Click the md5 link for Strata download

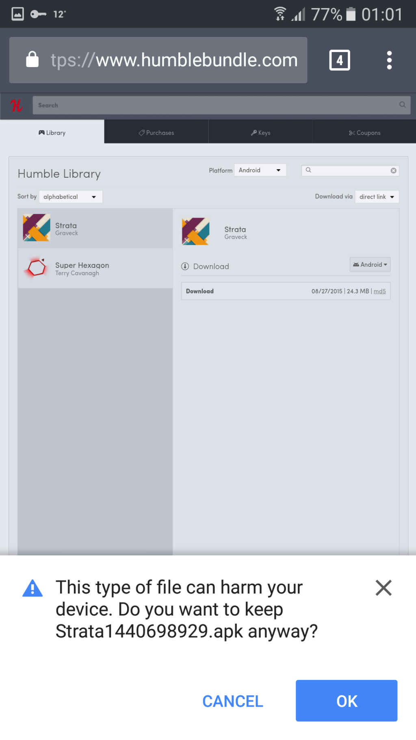379,292
